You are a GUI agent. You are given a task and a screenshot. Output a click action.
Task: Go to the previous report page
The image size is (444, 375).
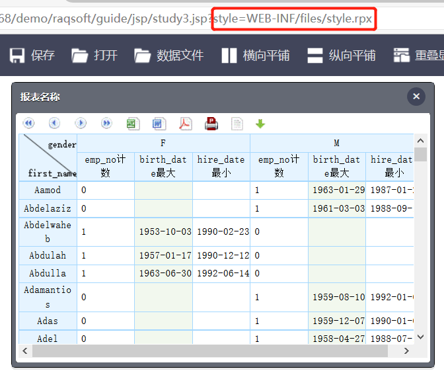[x=54, y=123]
